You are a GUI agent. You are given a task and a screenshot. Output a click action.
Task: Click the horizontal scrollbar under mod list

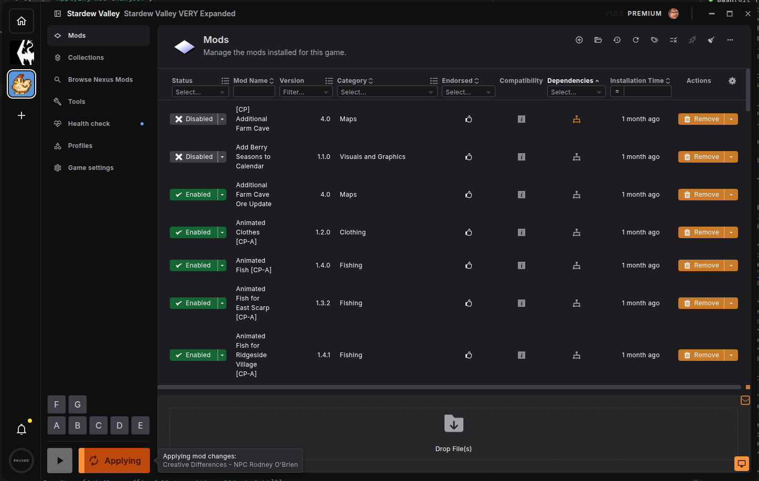pyautogui.click(x=450, y=387)
